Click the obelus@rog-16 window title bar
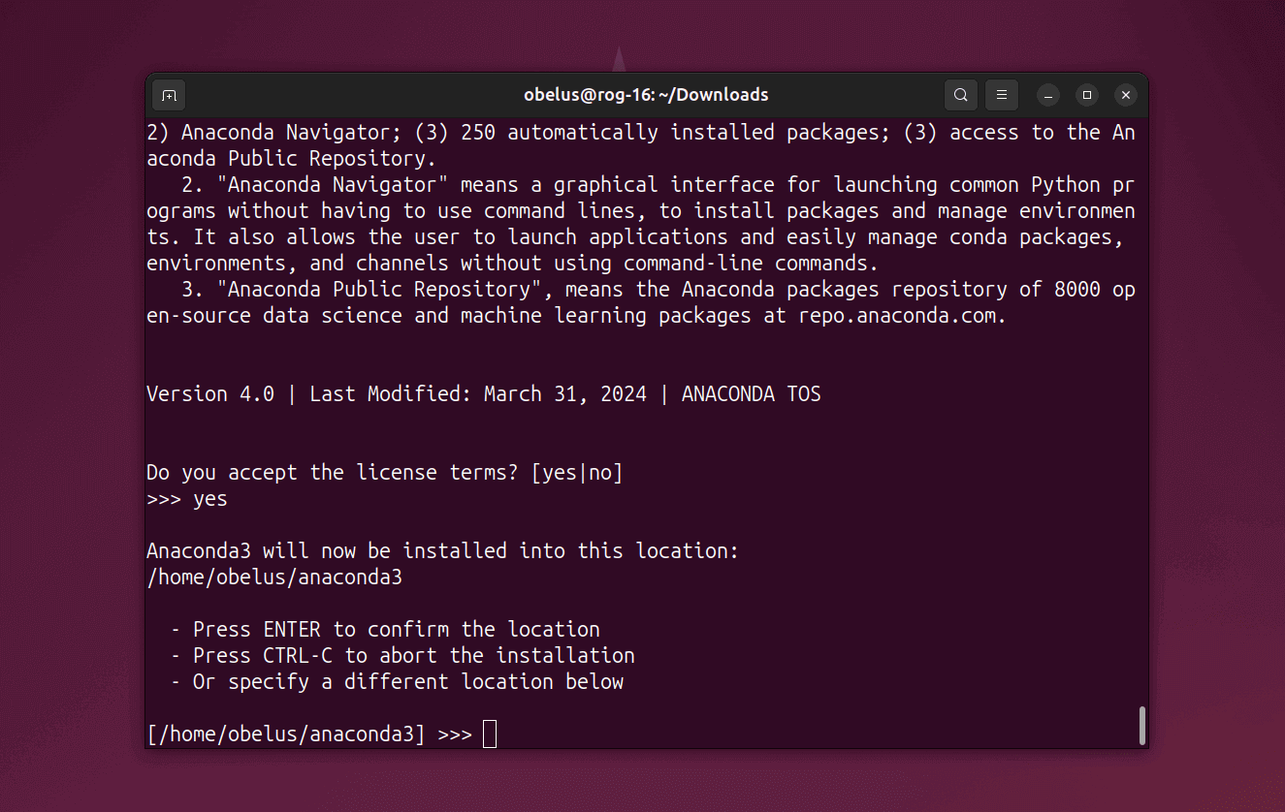Screen dimensions: 1285x812 [x=646, y=95]
